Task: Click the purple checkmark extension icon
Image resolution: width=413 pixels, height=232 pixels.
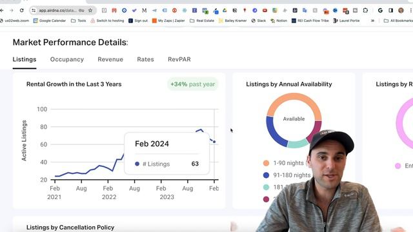Action: click(x=134, y=10)
